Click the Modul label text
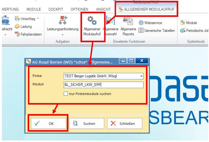Image resolution: width=209 pixels, height=142 pixels. click(38, 84)
